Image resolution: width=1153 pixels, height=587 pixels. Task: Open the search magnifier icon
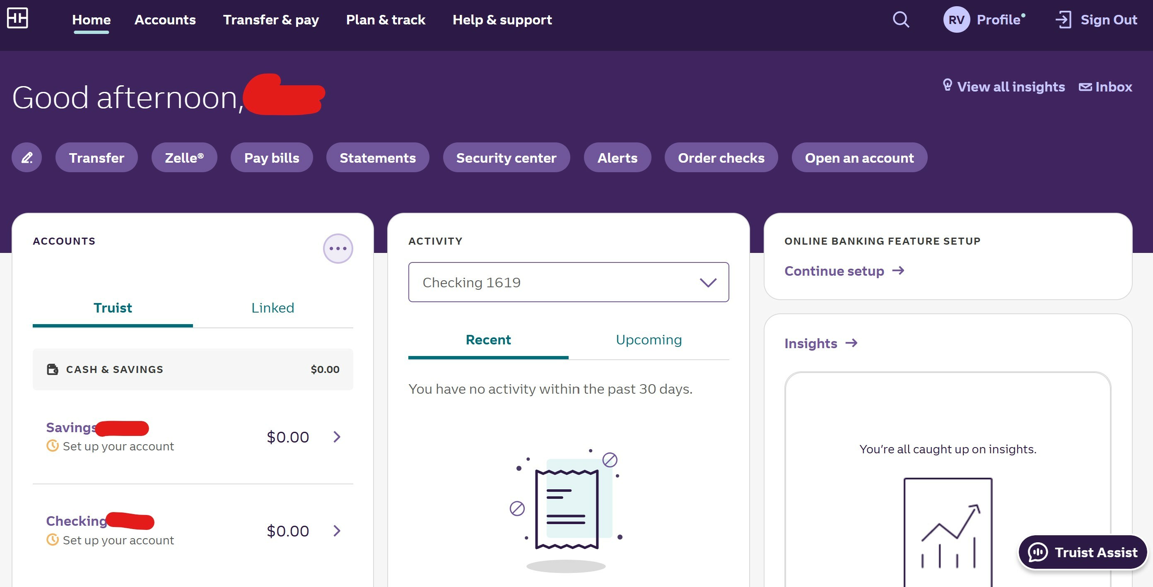tap(900, 20)
